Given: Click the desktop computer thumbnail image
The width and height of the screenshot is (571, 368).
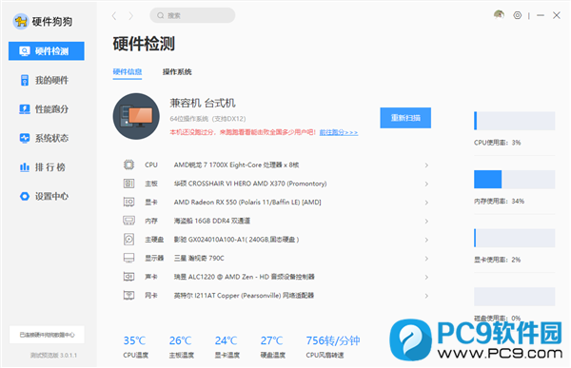Looking at the screenshot, I should [136, 116].
